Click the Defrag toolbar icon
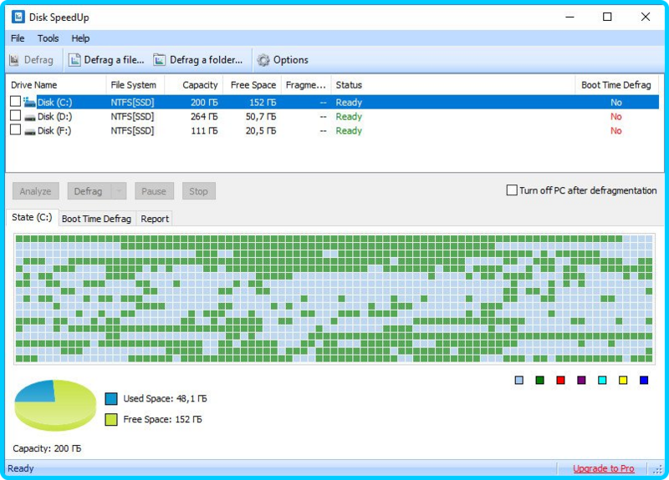This screenshot has width=669, height=480. coord(14,60)
